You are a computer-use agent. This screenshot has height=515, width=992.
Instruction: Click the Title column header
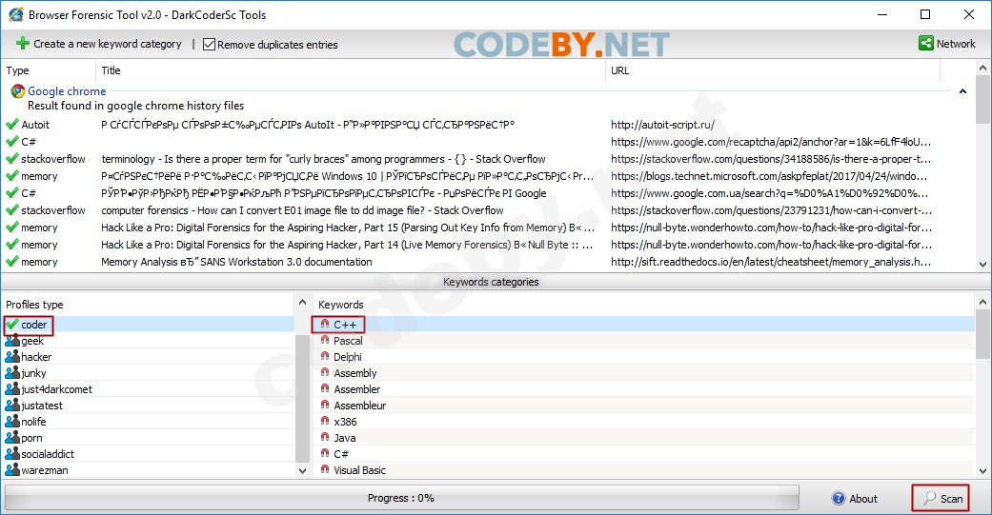tap(111, 70)
